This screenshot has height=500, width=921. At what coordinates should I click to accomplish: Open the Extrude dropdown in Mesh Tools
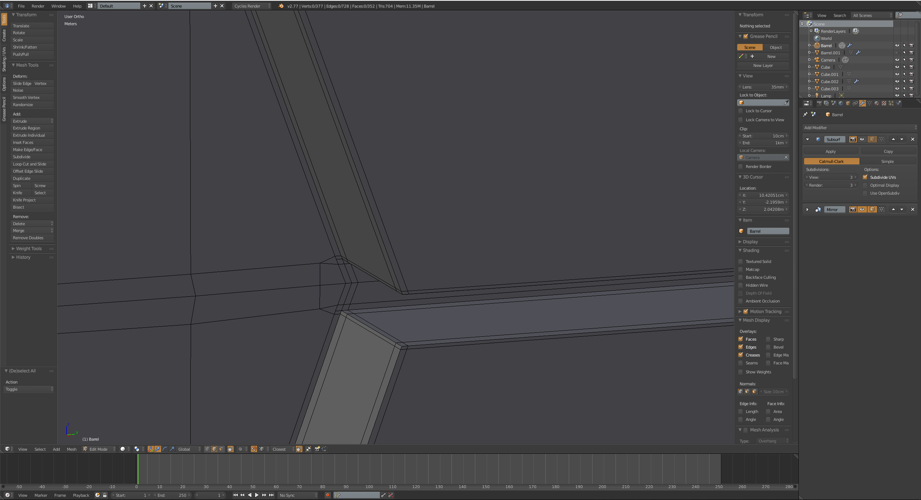32,121
